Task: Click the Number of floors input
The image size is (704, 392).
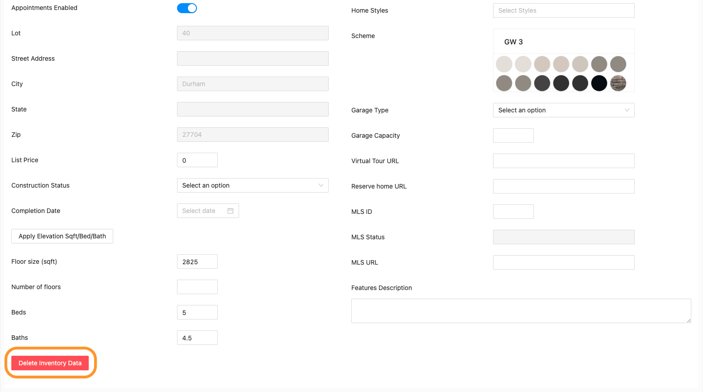Action: [197, 287]
